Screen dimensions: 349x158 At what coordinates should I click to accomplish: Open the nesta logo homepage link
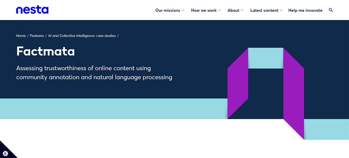click(x=32, y=10)
